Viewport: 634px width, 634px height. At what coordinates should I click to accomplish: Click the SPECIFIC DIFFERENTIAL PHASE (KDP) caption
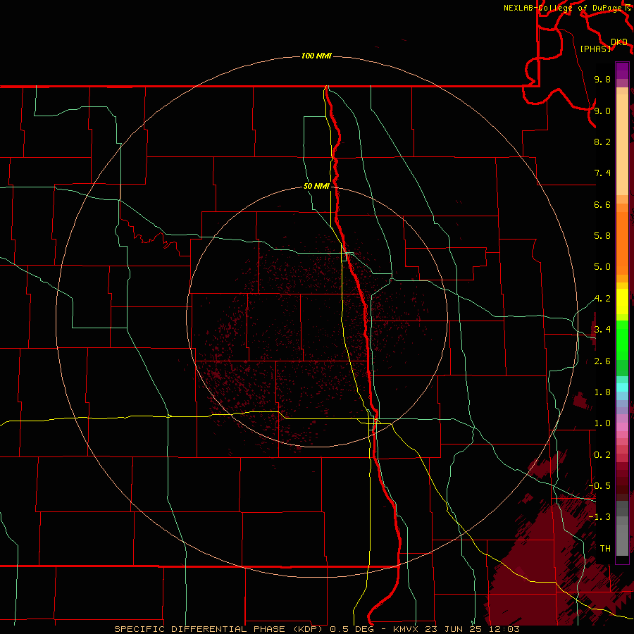[x=218, y=629]
